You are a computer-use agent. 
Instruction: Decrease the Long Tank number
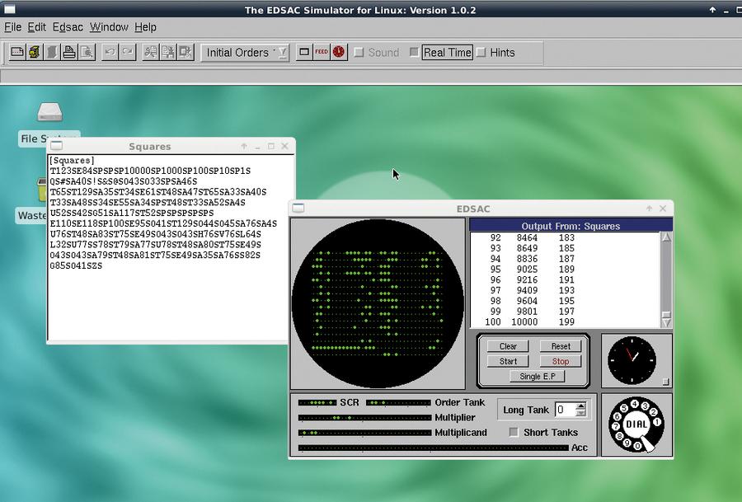click(581, 414)
